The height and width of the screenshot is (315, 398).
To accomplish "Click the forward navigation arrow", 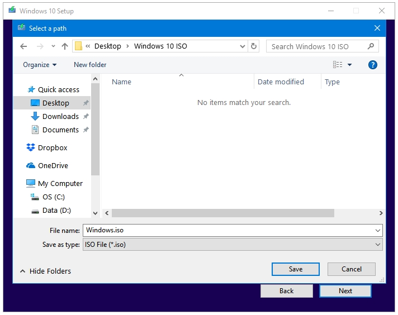I will tap(40, 46).
